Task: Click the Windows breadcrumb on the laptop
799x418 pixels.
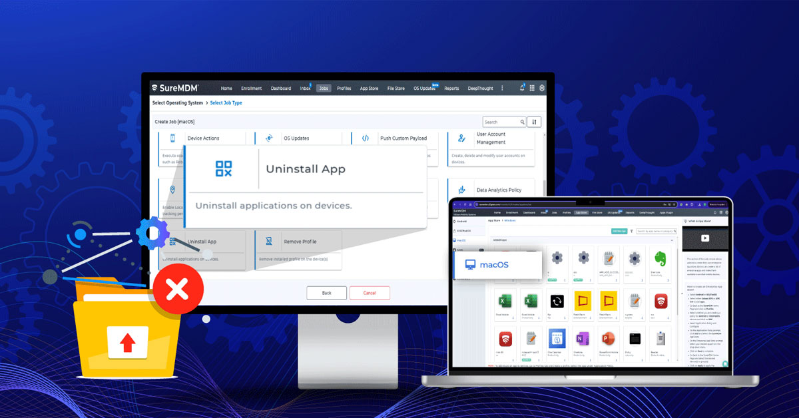Action: [511, 220]
